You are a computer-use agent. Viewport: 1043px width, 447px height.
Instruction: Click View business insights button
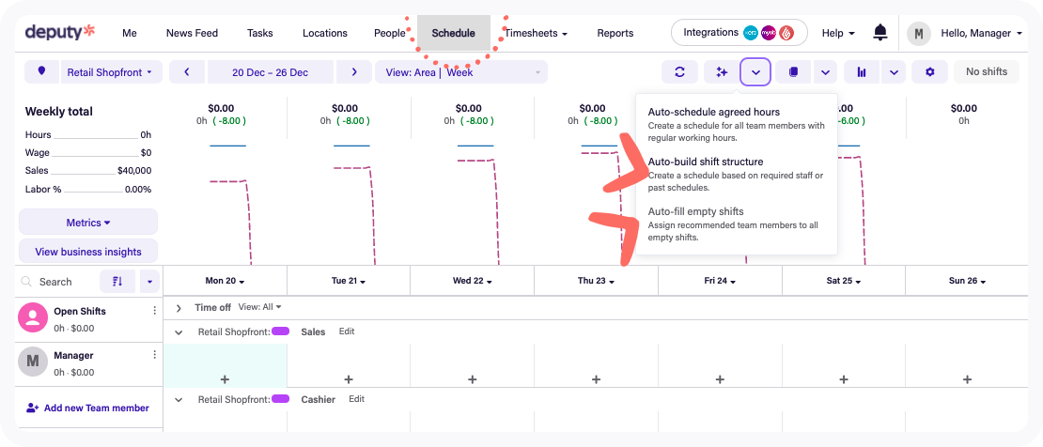[88, 252]
